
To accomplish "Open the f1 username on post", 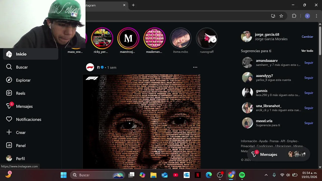I will pyautogui.click(x=98, y=67).
